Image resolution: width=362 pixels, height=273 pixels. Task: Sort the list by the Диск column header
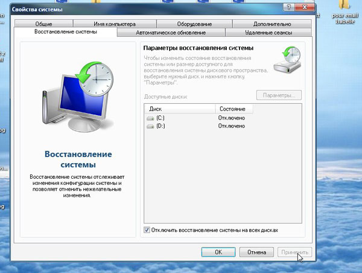click(179, 109)
